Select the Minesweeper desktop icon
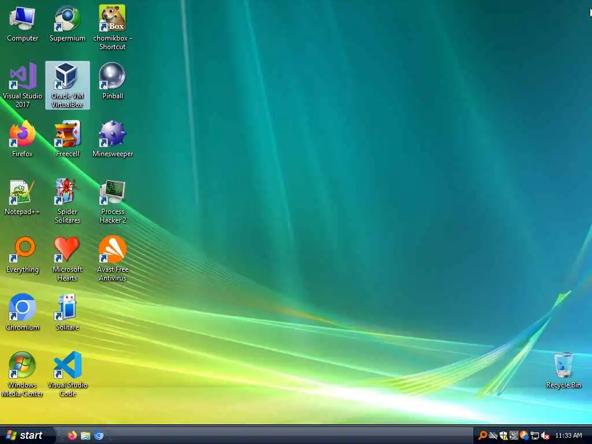 113,139
